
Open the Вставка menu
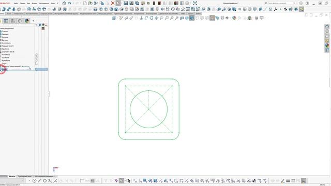35,4
